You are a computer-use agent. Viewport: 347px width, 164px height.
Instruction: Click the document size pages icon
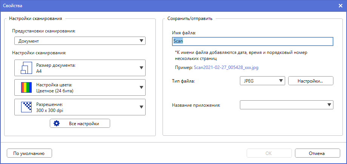(x=26, y=68)
